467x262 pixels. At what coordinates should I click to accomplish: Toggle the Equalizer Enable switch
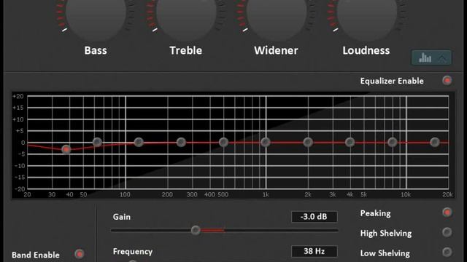coord(447,81)
